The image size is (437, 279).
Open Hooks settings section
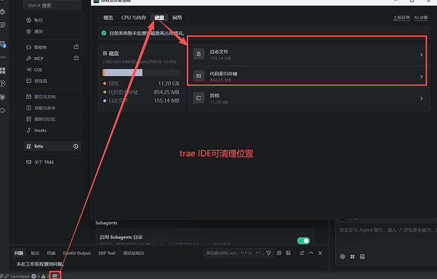click(x=53, y=130)
